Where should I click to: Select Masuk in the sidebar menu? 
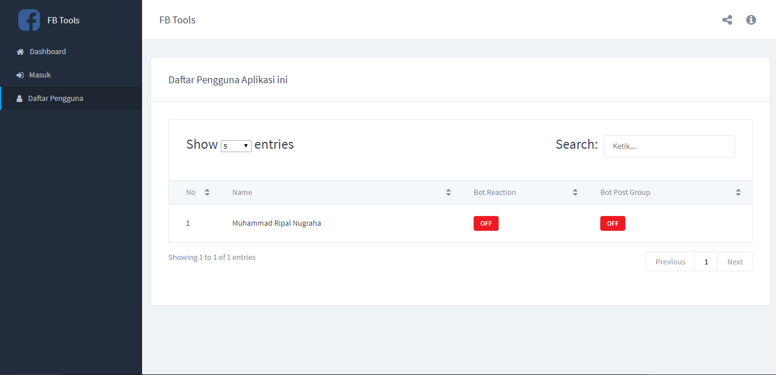(40, 75)
